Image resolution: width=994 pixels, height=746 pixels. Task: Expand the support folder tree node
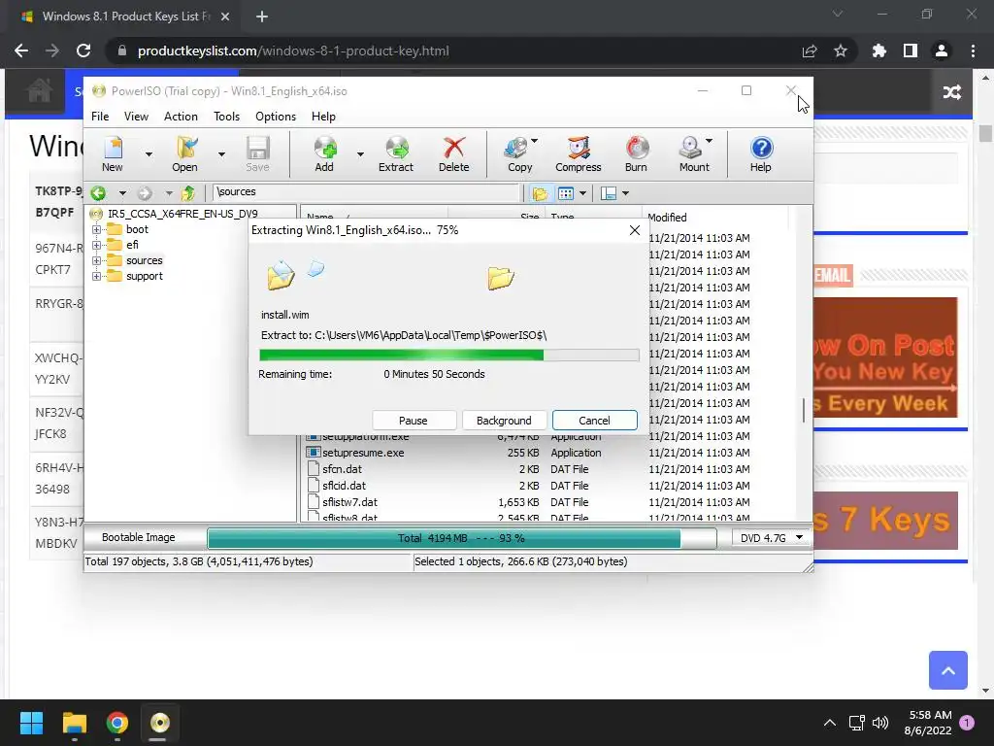tap(96, 277)
